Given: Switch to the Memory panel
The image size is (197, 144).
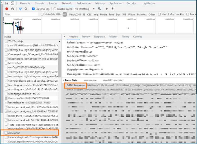Looking at the screenshot, I should 100,3.
